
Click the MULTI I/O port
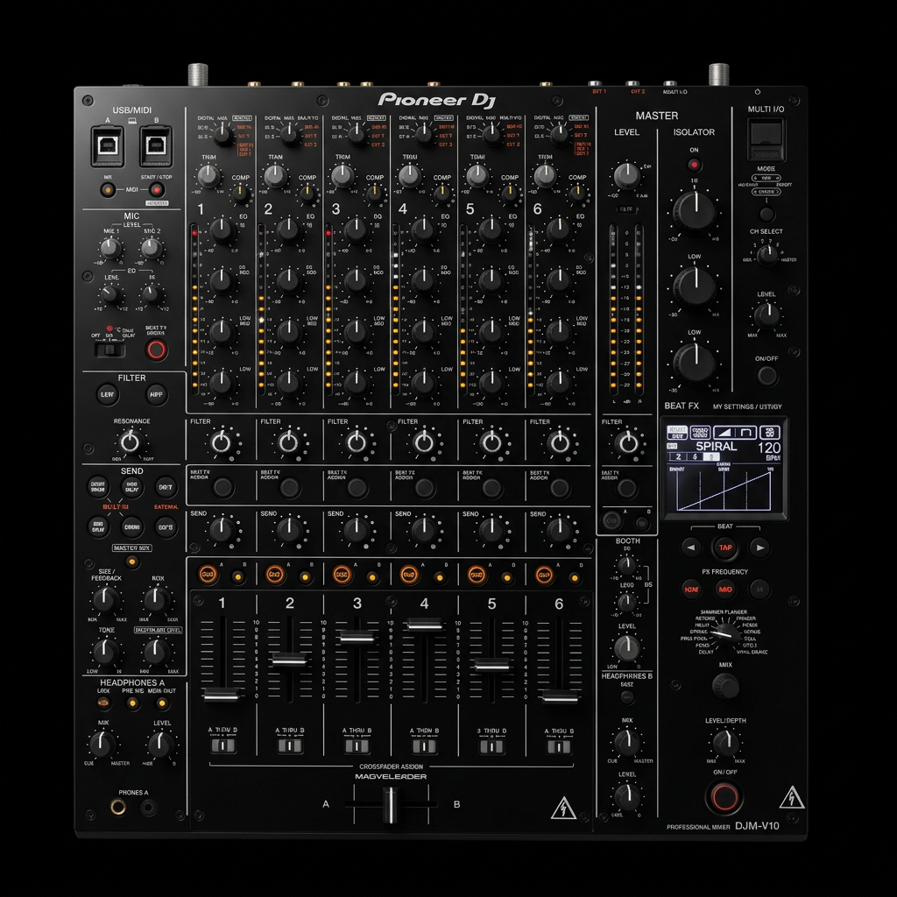(766, 141)
